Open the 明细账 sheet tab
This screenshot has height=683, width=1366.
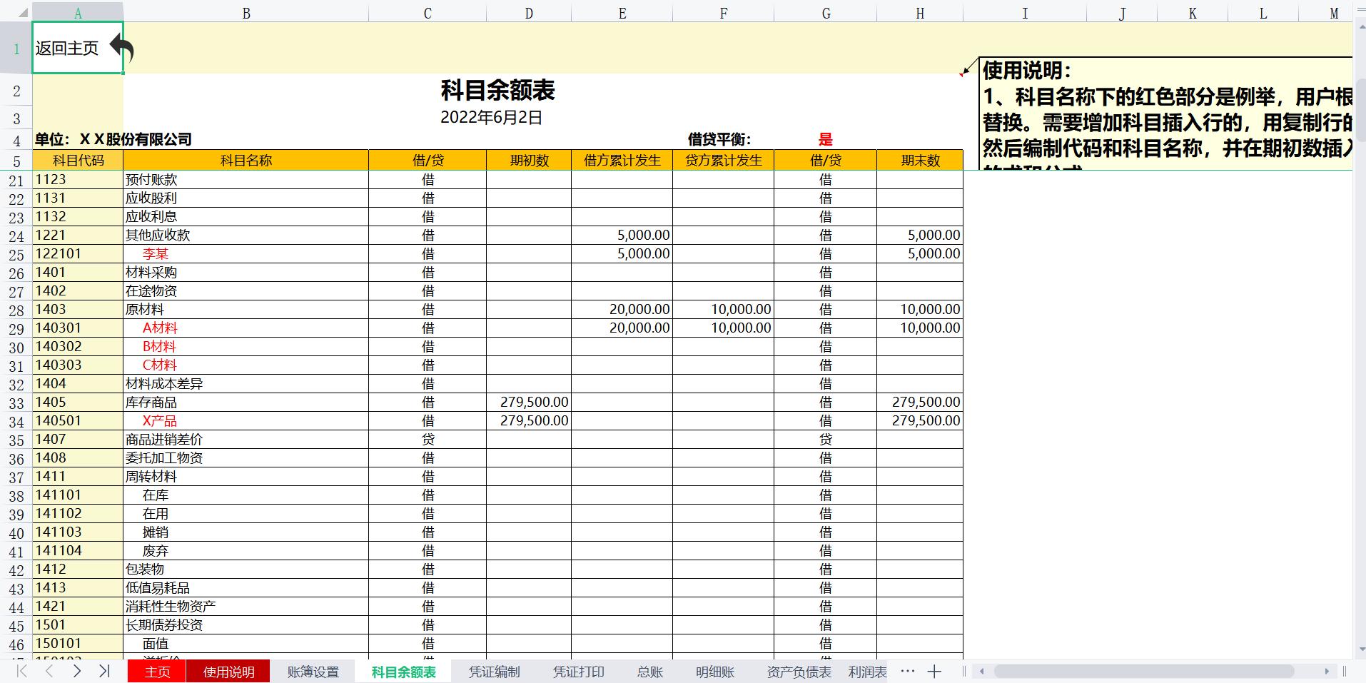tap(714, 671)
